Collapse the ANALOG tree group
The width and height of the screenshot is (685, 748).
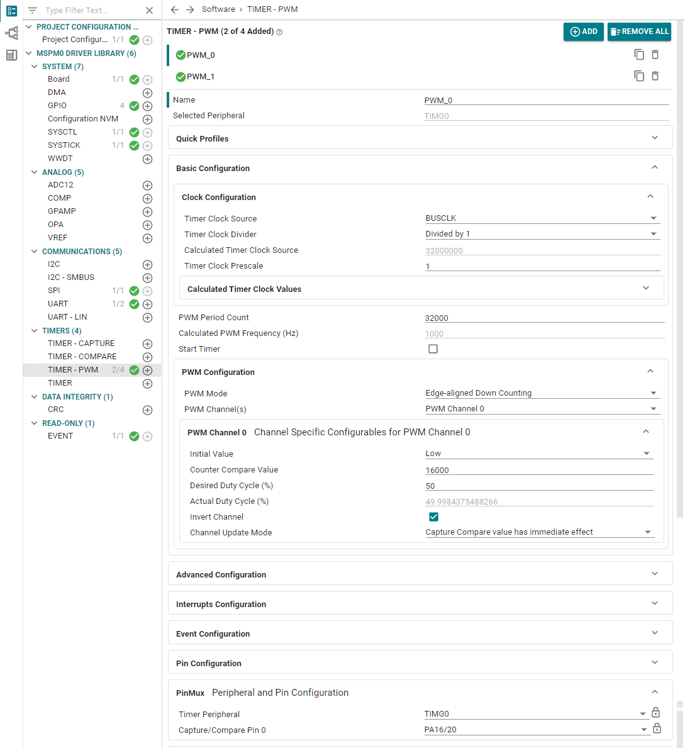pyautogui.click(x=35, y=172)
